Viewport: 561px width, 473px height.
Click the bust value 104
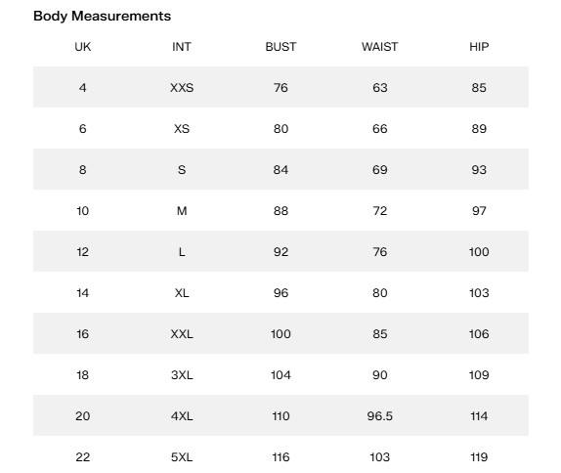coord(280,375)
